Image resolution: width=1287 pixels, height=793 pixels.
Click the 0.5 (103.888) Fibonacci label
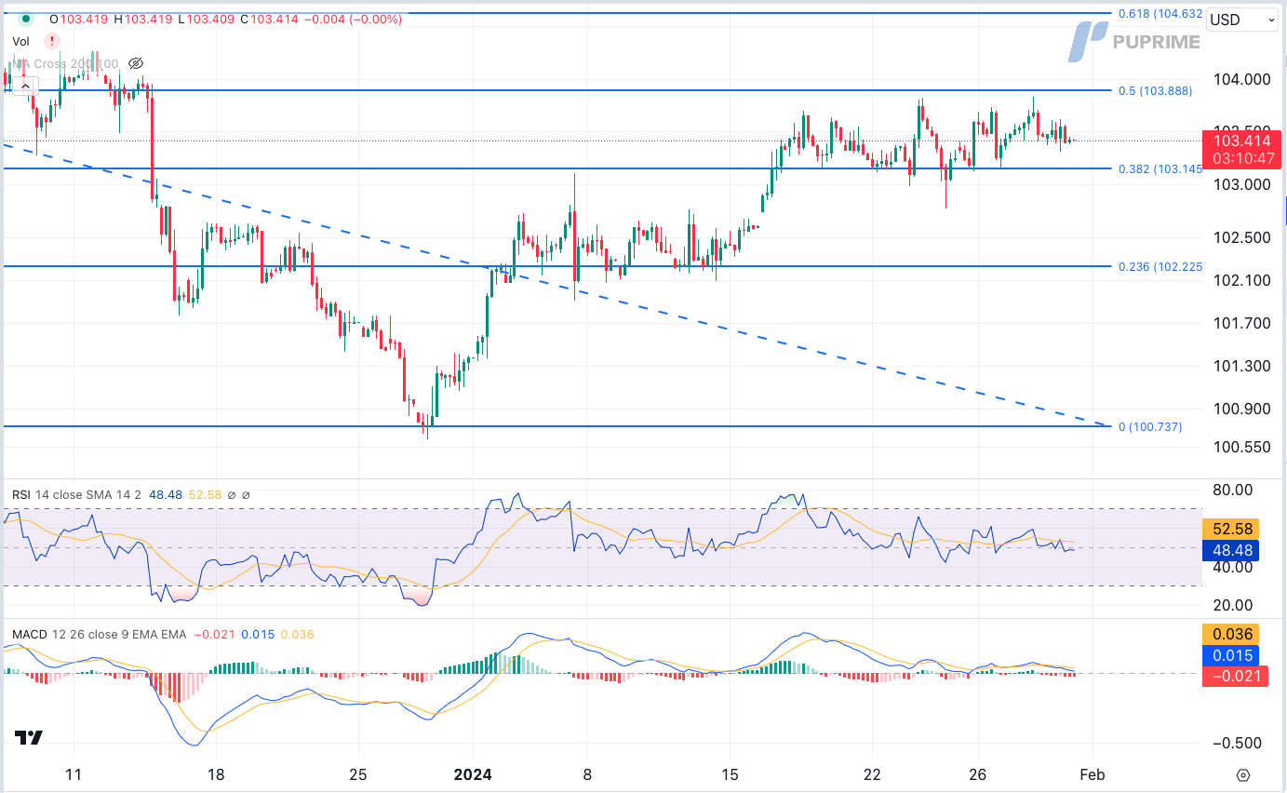tap(1155, 90)
